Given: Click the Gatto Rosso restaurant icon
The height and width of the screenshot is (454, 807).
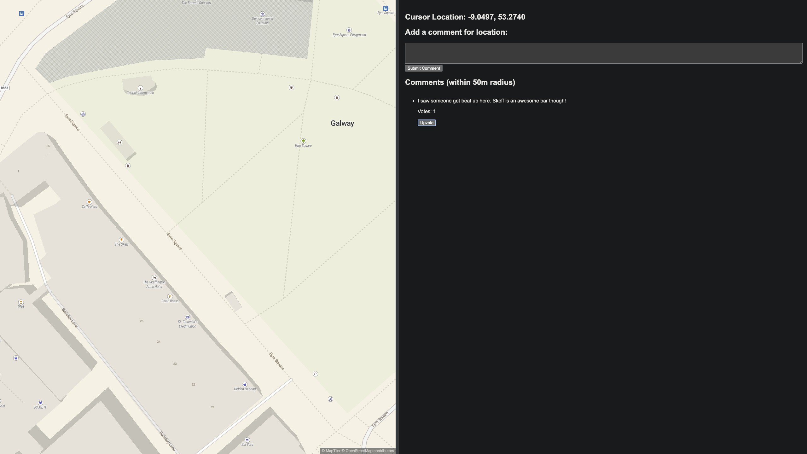Looking at the screenshot, I should [170, 296].
